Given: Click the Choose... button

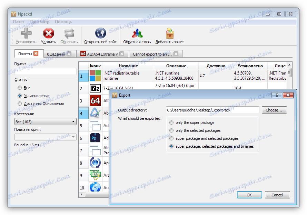Looking at the screenshot, I should coord(274,110).
